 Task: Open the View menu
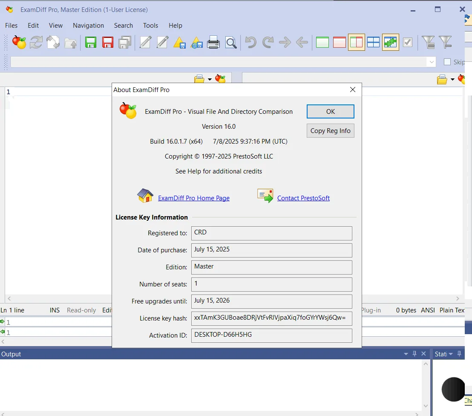point(56,26)
